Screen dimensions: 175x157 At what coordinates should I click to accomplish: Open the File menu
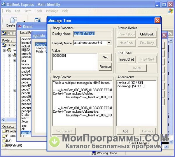tap(8, 11)
